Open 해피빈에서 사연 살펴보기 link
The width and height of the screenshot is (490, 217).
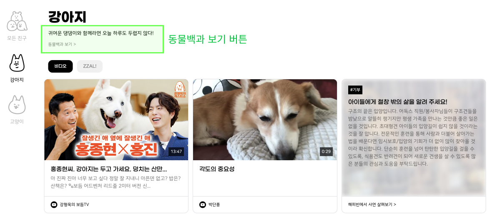point(372,204)
